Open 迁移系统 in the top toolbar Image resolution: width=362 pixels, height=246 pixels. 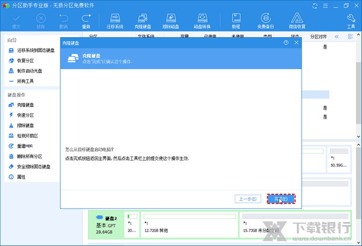(x=115, y=22)
